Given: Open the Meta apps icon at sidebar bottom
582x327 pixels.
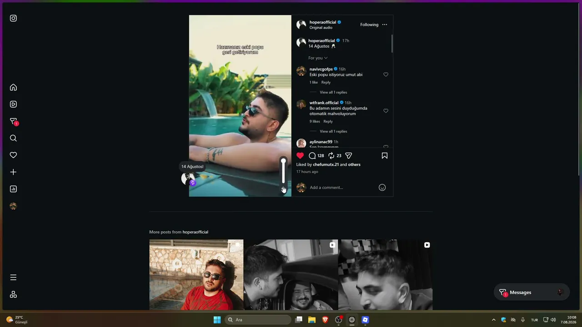Looking at the screenshot, I should [13, 294].
